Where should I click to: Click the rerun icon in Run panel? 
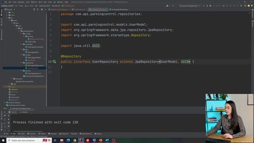click(x=5, y=112)
